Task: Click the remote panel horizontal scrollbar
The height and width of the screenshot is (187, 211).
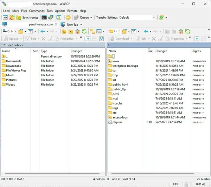Action: pos(152,174)
